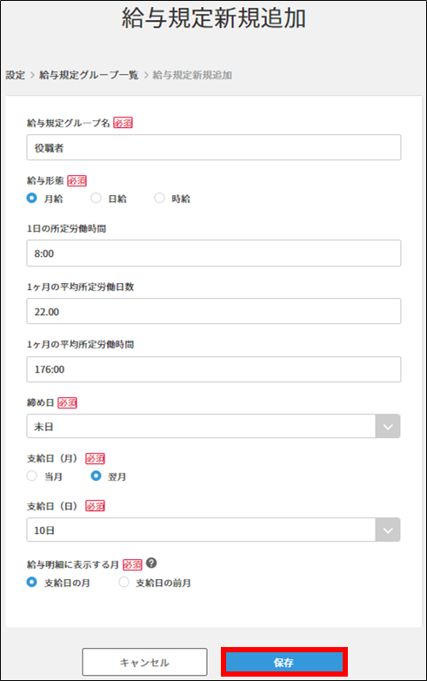Choose 支給日の月 display option

[x=31, y=582]
